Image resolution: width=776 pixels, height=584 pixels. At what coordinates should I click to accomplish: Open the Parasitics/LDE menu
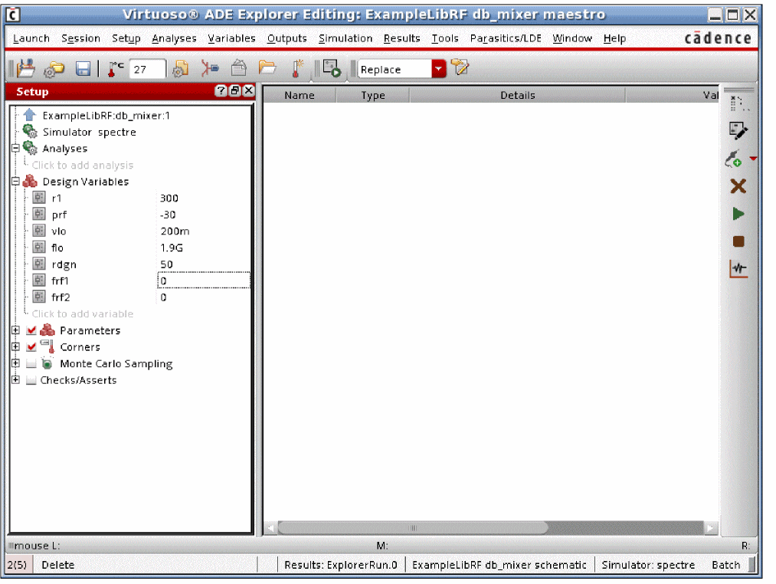[505, 38]
